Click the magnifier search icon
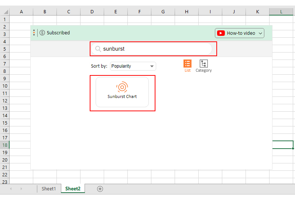 click(98, 49)
